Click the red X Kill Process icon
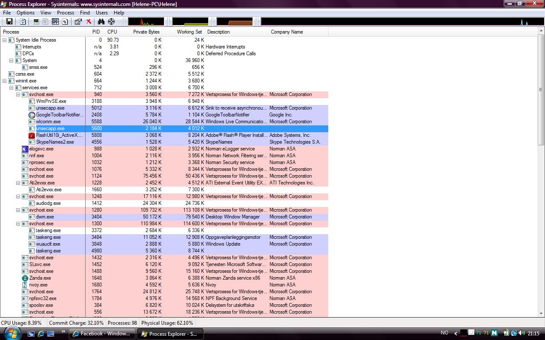Image resolution: width=545 pixels, height=340 pixels. point(89,22)
